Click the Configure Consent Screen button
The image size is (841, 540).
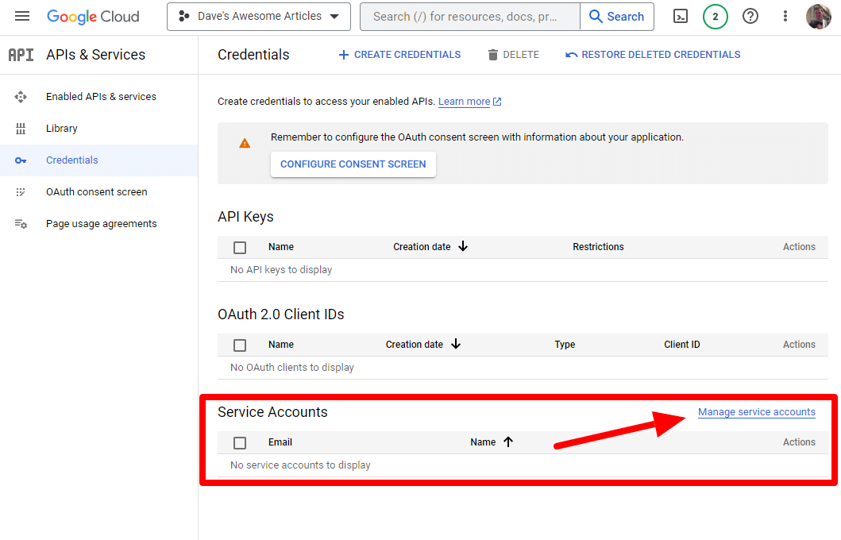(x=353, y=164)
